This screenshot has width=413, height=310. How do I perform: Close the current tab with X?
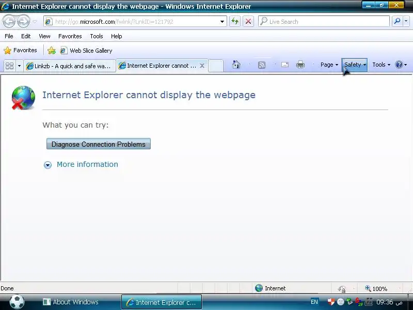coord(202,66)
